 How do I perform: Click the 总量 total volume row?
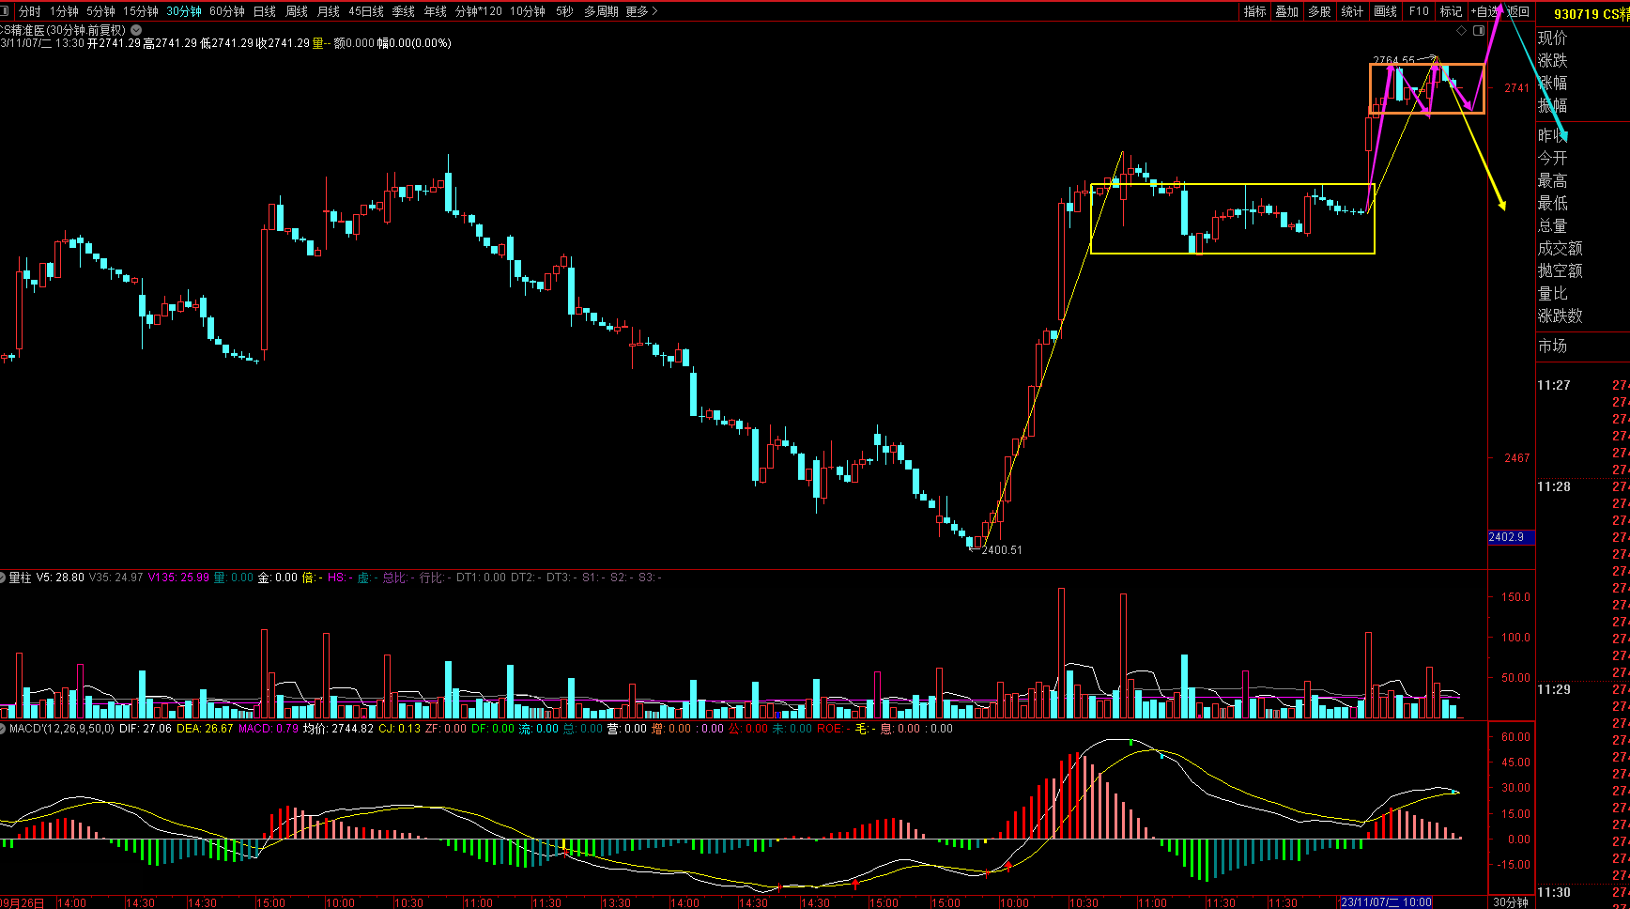tap(1552, 225)
